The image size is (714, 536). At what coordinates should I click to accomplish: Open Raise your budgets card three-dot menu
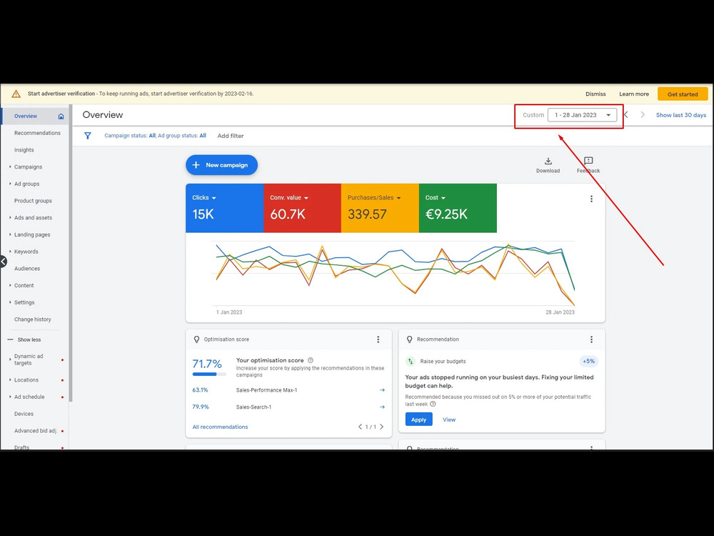[591, 339]
